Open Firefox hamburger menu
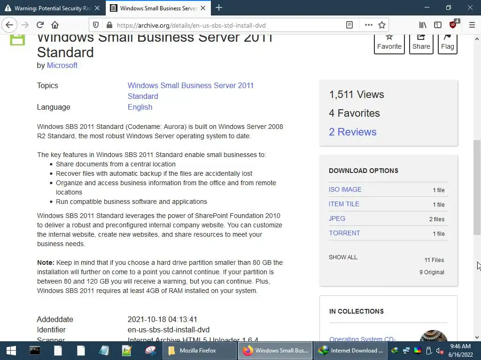 (472, 25)
